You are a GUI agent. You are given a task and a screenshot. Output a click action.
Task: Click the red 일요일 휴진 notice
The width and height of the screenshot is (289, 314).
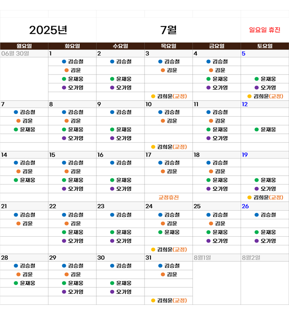(265, 30)
